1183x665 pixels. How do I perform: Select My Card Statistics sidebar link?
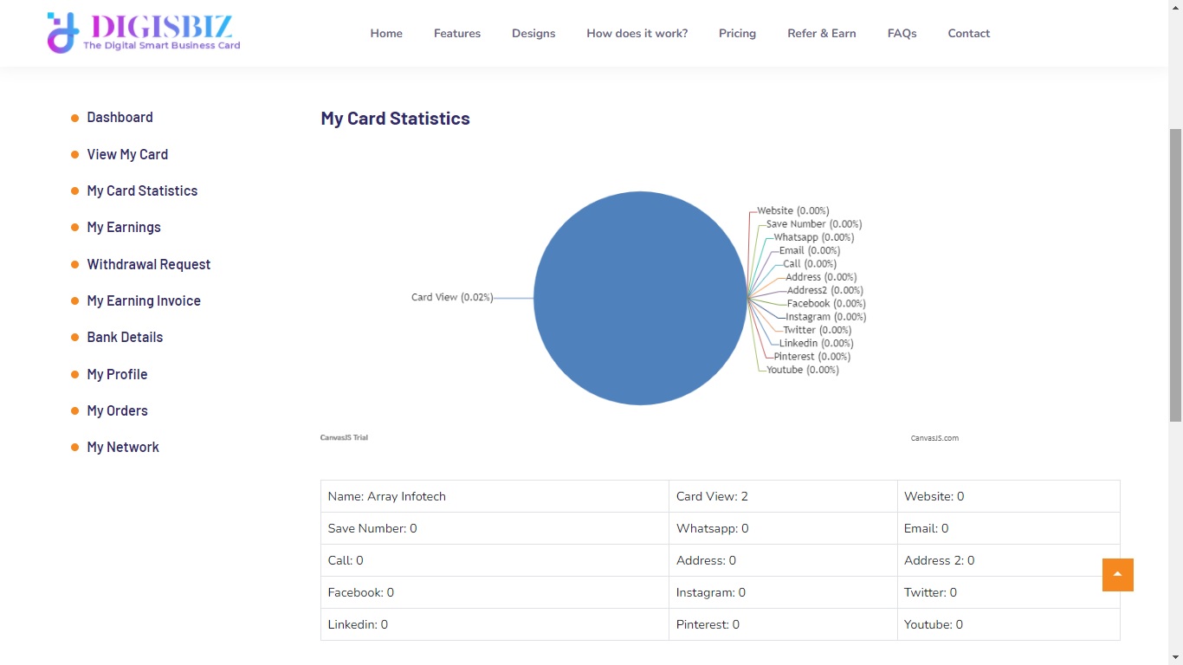click(x=142, y=190)
